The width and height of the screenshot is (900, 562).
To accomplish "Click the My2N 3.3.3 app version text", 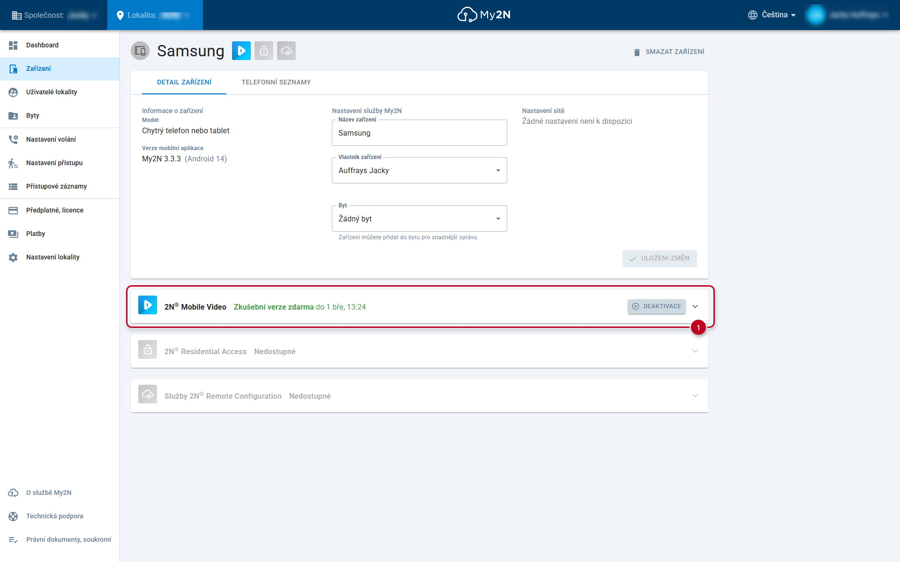I will [x=161, y=159].
